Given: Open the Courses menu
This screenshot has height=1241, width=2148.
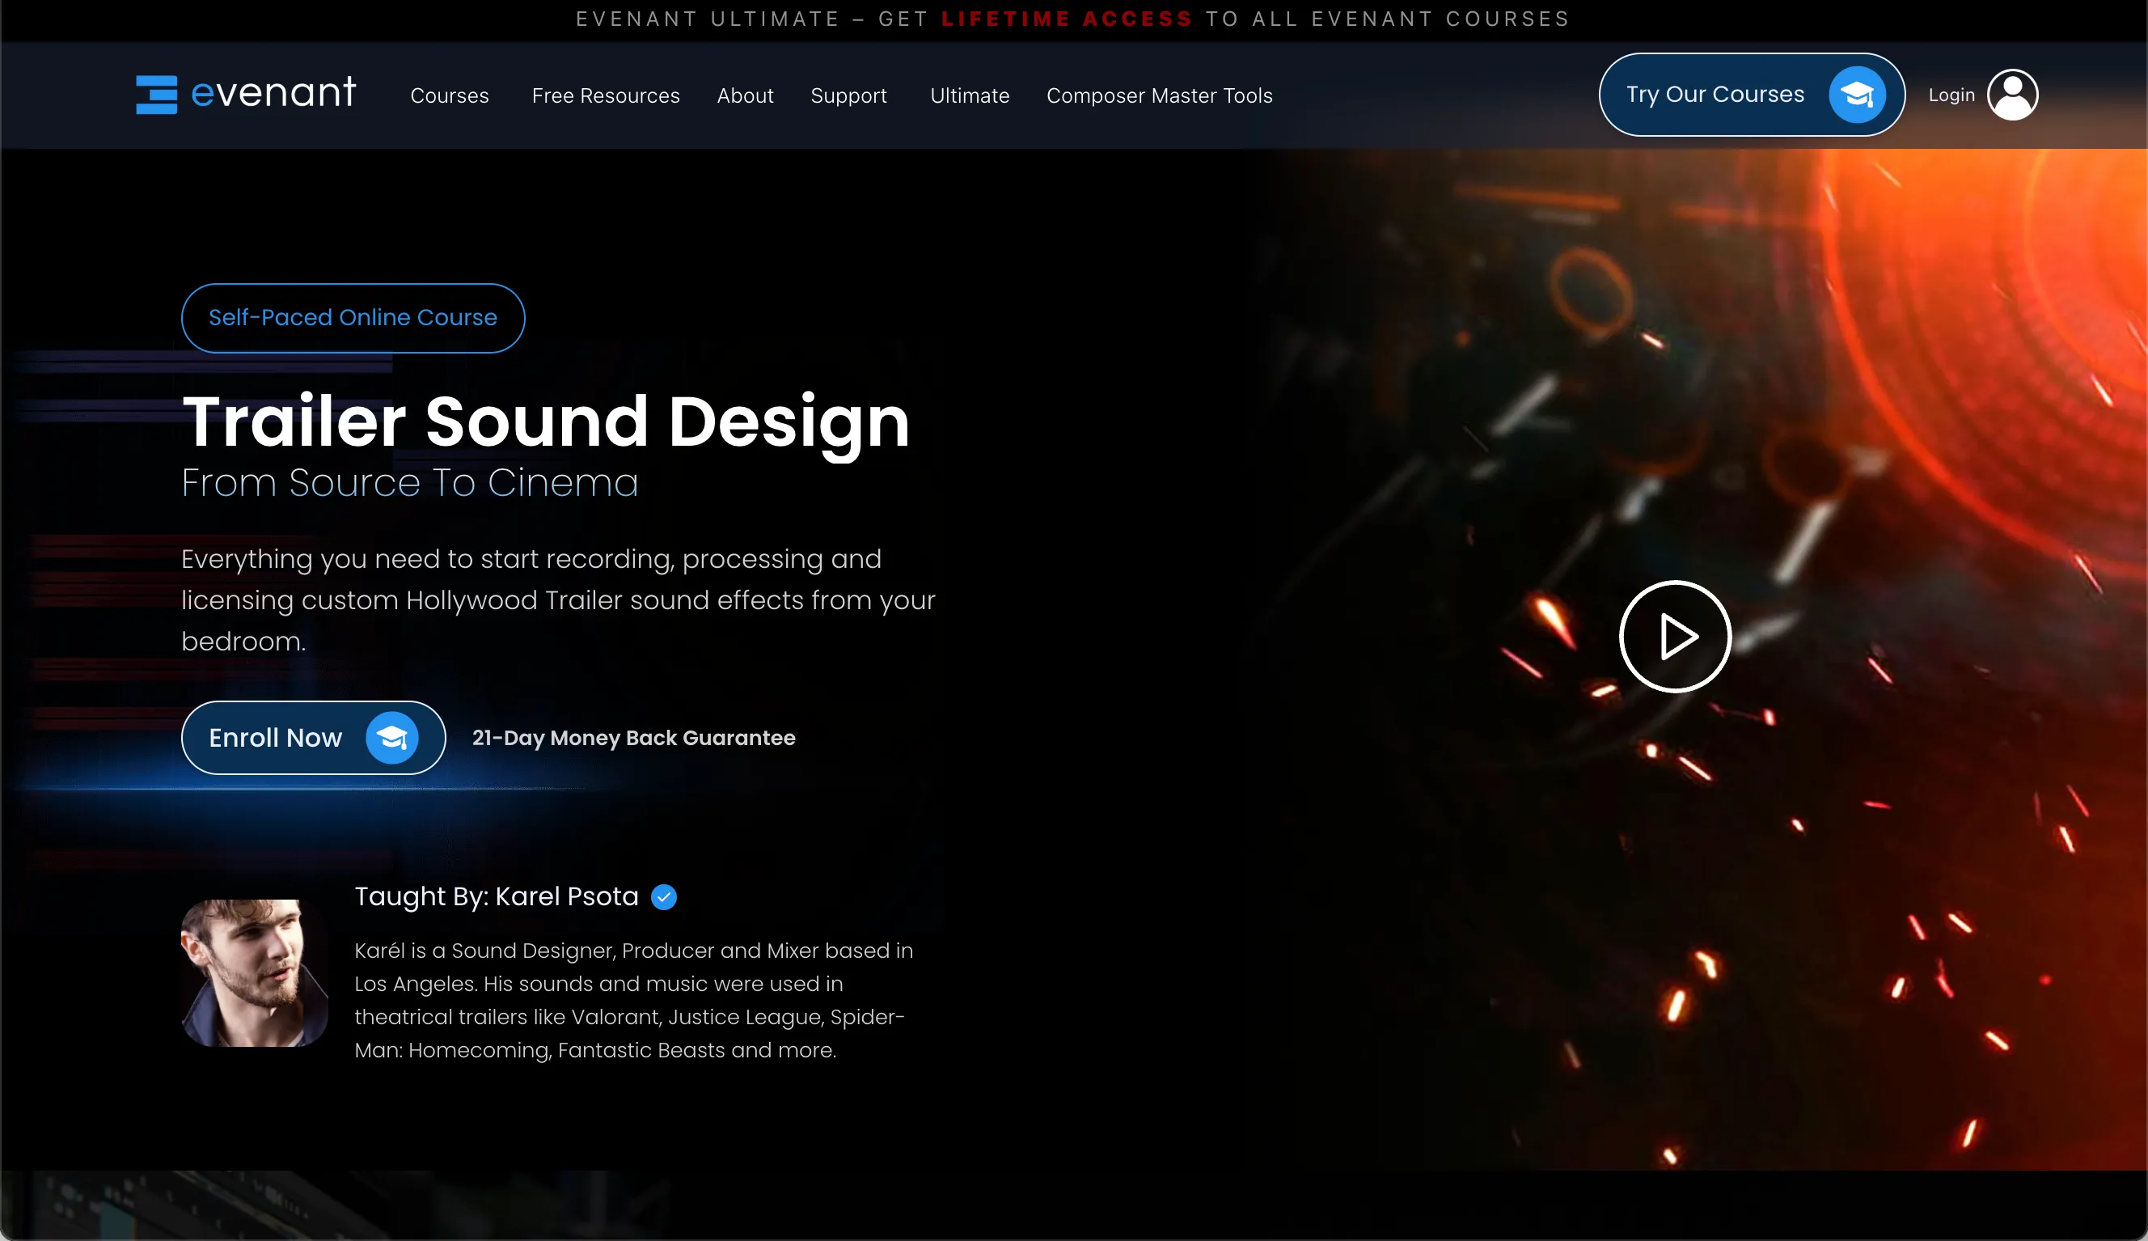Looking at the screenshot, I should pos(449,95).
